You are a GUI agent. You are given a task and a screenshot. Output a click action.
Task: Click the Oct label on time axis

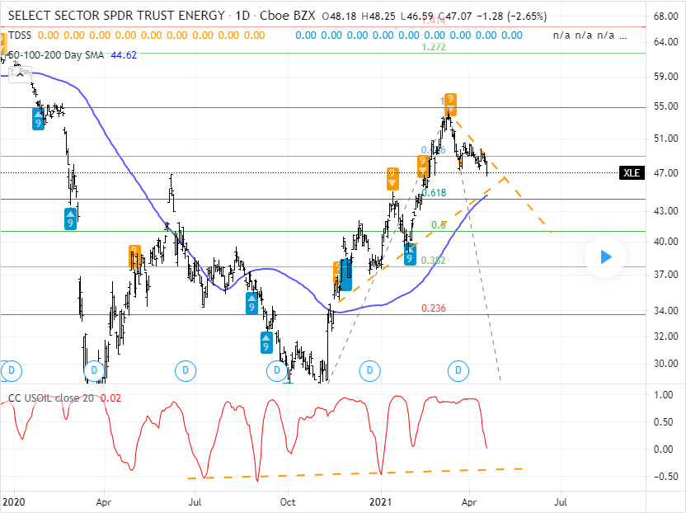pyautogui.click(x=288, y=501)
